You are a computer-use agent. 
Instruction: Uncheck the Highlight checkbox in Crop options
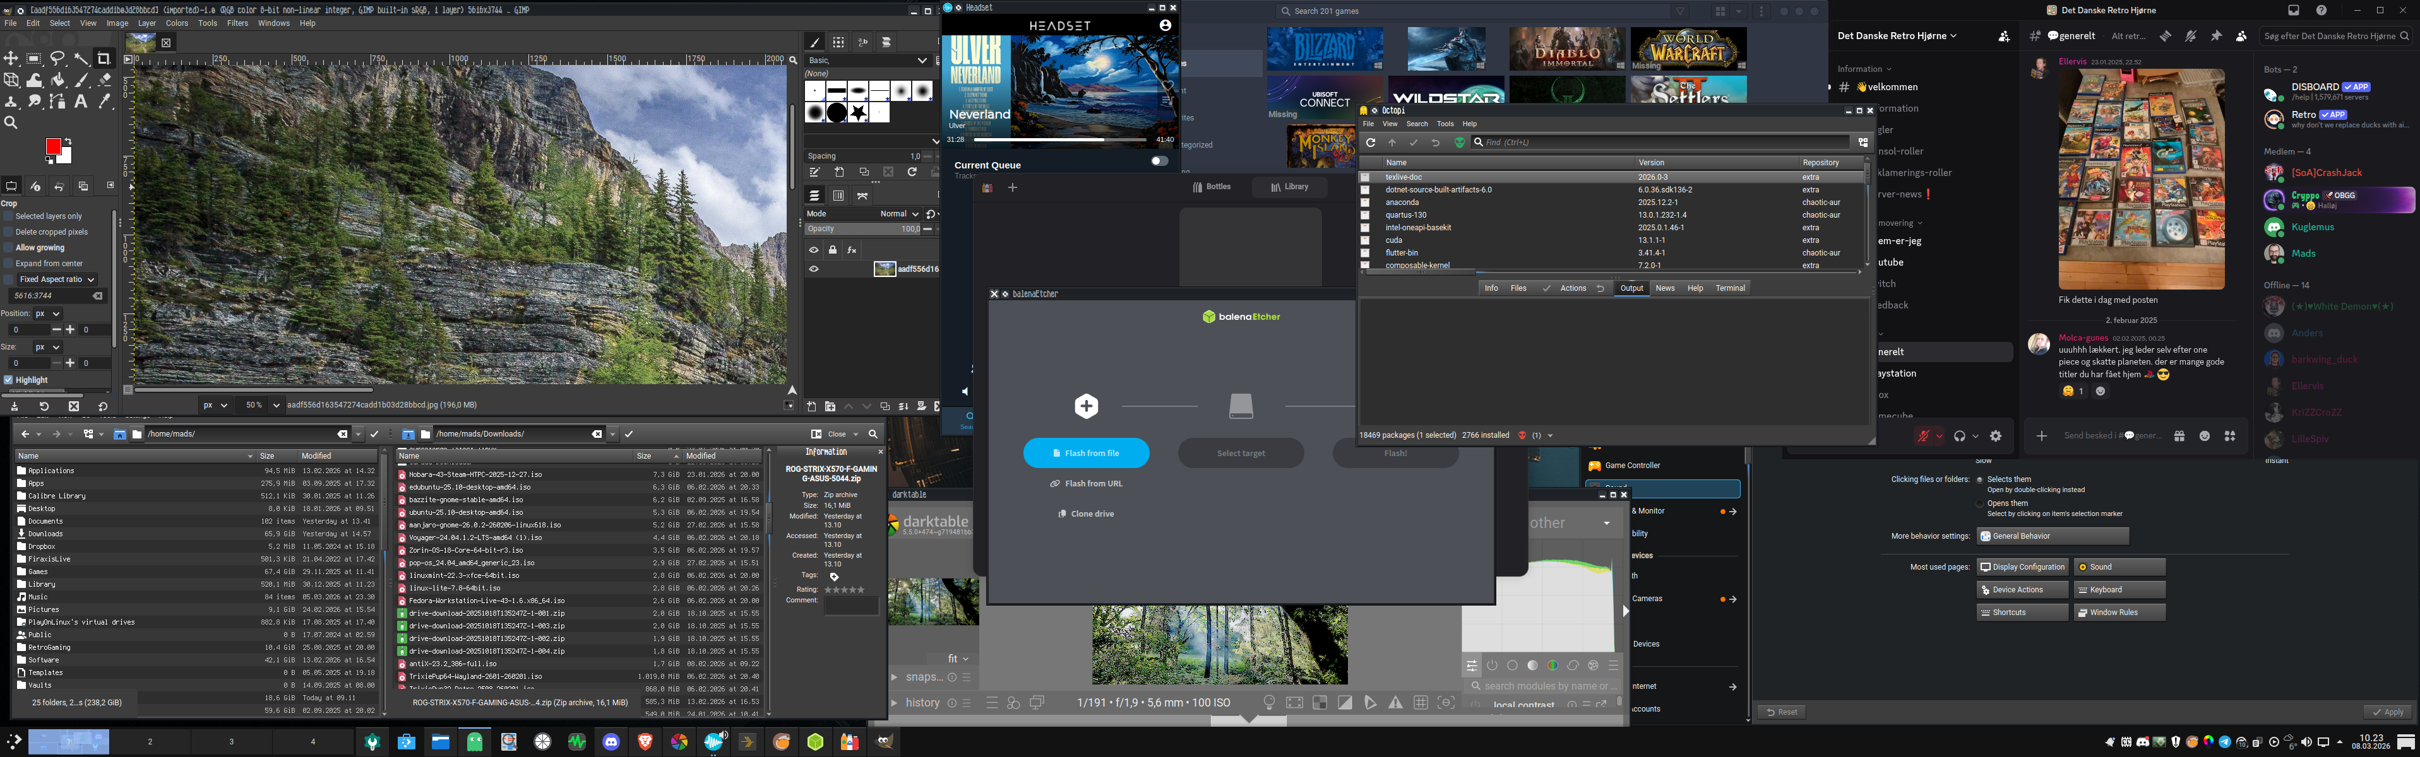pyautogui.click(x=8, y=380)
